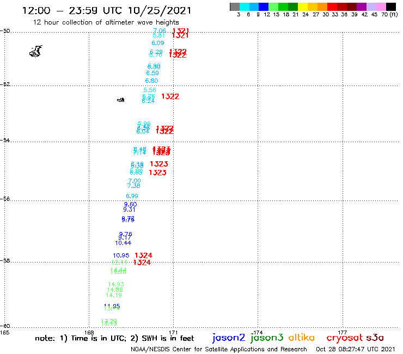Screen dimensions: 403x354
Task: Click the wave height value 10.95
Action: point(121,255)
